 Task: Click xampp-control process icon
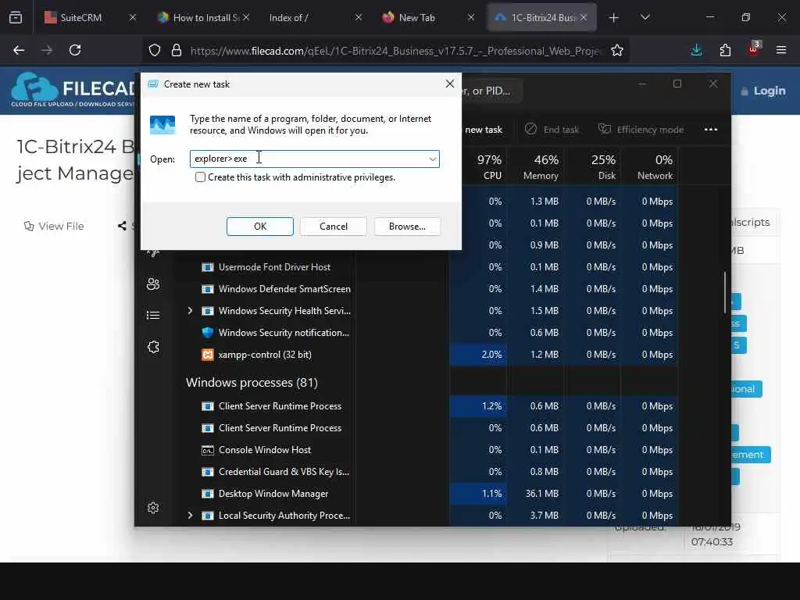[x=208, y=355]
